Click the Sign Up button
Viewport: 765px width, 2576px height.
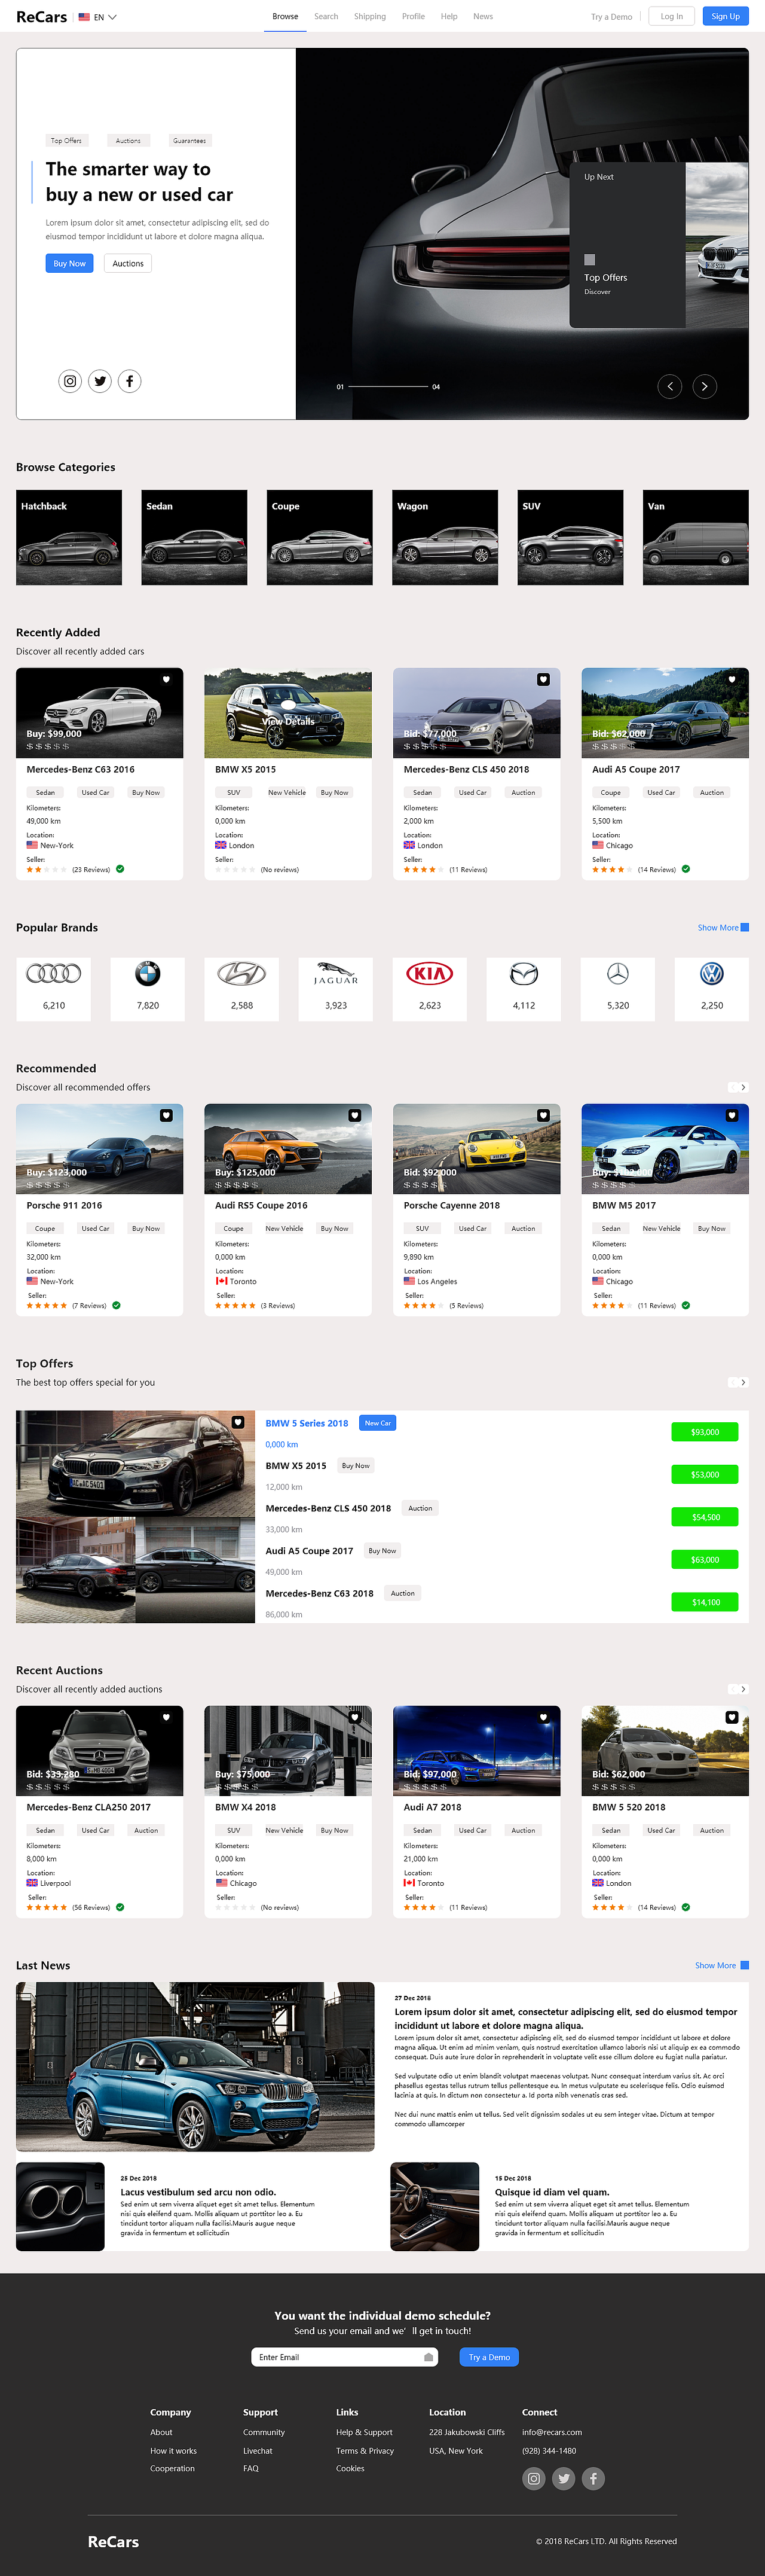[x=726, y=16]
